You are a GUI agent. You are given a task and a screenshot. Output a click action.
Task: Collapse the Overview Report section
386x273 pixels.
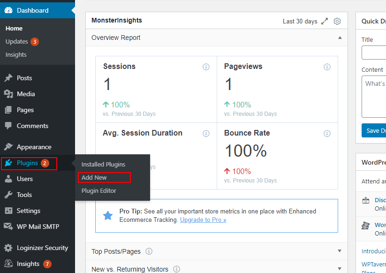pos(340,38)
